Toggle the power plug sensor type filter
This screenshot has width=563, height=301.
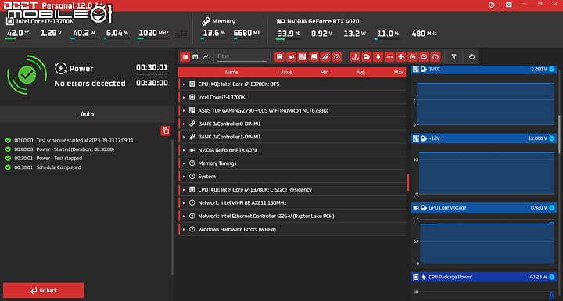pos(378,57)
